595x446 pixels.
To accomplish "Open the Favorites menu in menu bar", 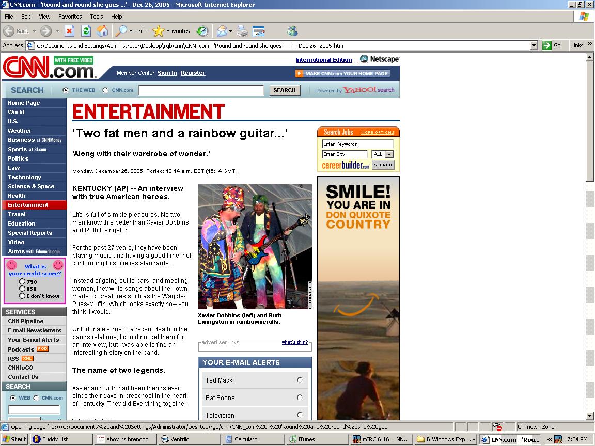I will [x=70, y=17].
